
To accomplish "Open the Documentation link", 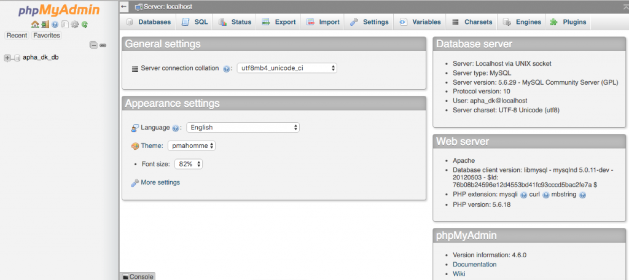I will pos(475,265).
